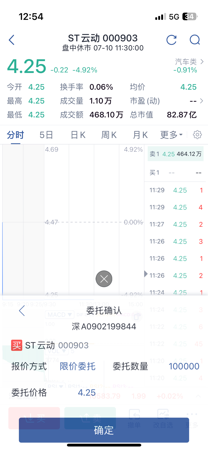208x451 pixels.
Task: Collapse the order book side panel arrow
Action: pos(146,274)
